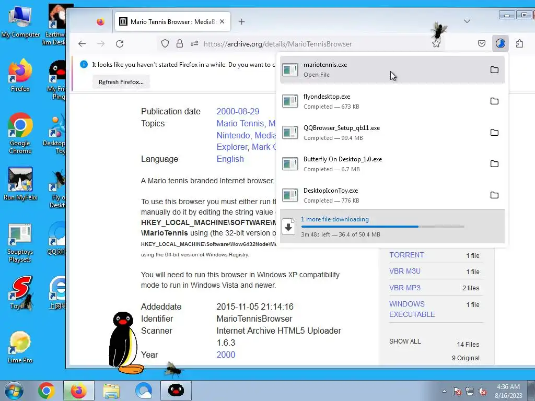
Task: Select Souptoys Playsets desktop icon
Action: [x=20, y=243]
